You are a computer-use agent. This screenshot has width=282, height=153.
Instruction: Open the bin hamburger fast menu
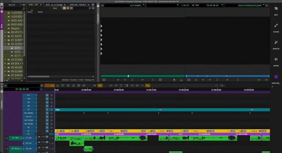pyautogui.click(x=93, y=8)
